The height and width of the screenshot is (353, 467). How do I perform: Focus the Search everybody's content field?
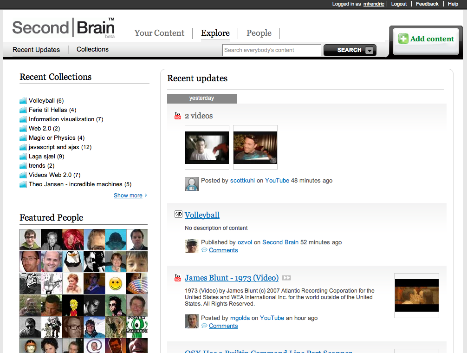pyautogui.click(x=272, y=50)
